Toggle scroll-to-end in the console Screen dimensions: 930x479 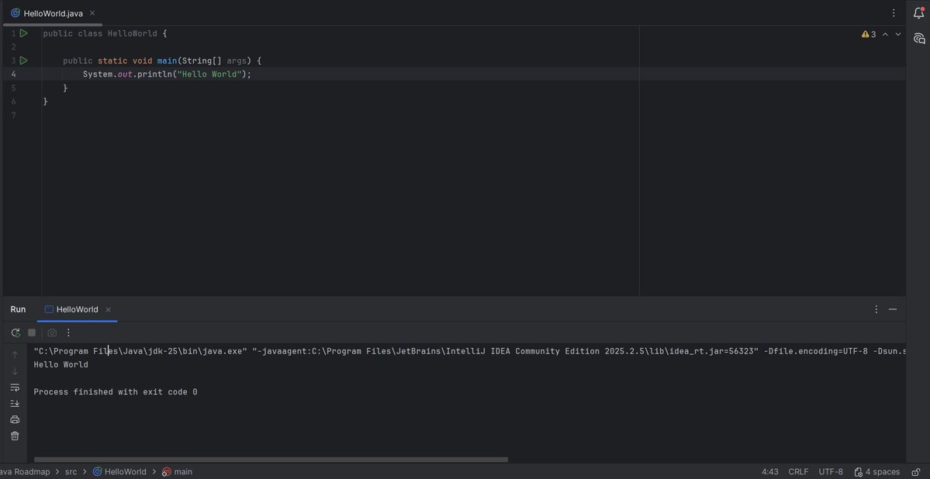(14, 402)
